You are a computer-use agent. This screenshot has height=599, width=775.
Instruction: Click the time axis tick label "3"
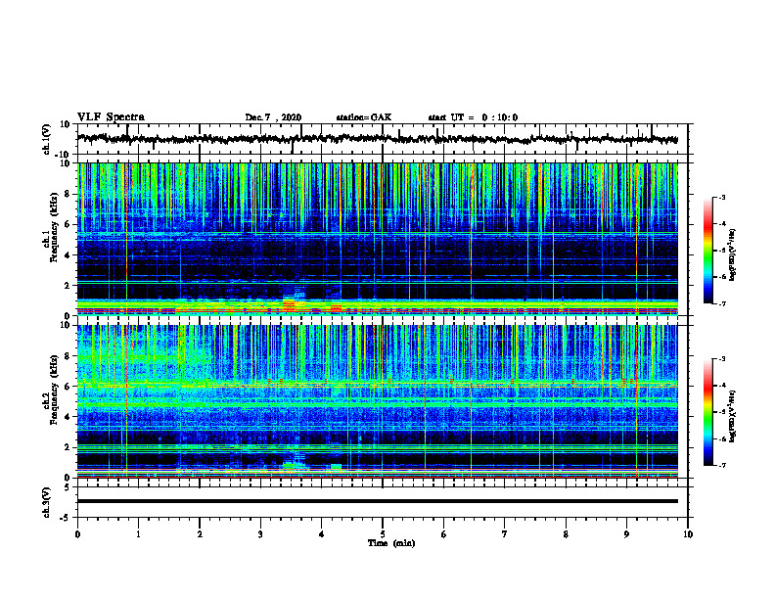(x=260, y=534)
